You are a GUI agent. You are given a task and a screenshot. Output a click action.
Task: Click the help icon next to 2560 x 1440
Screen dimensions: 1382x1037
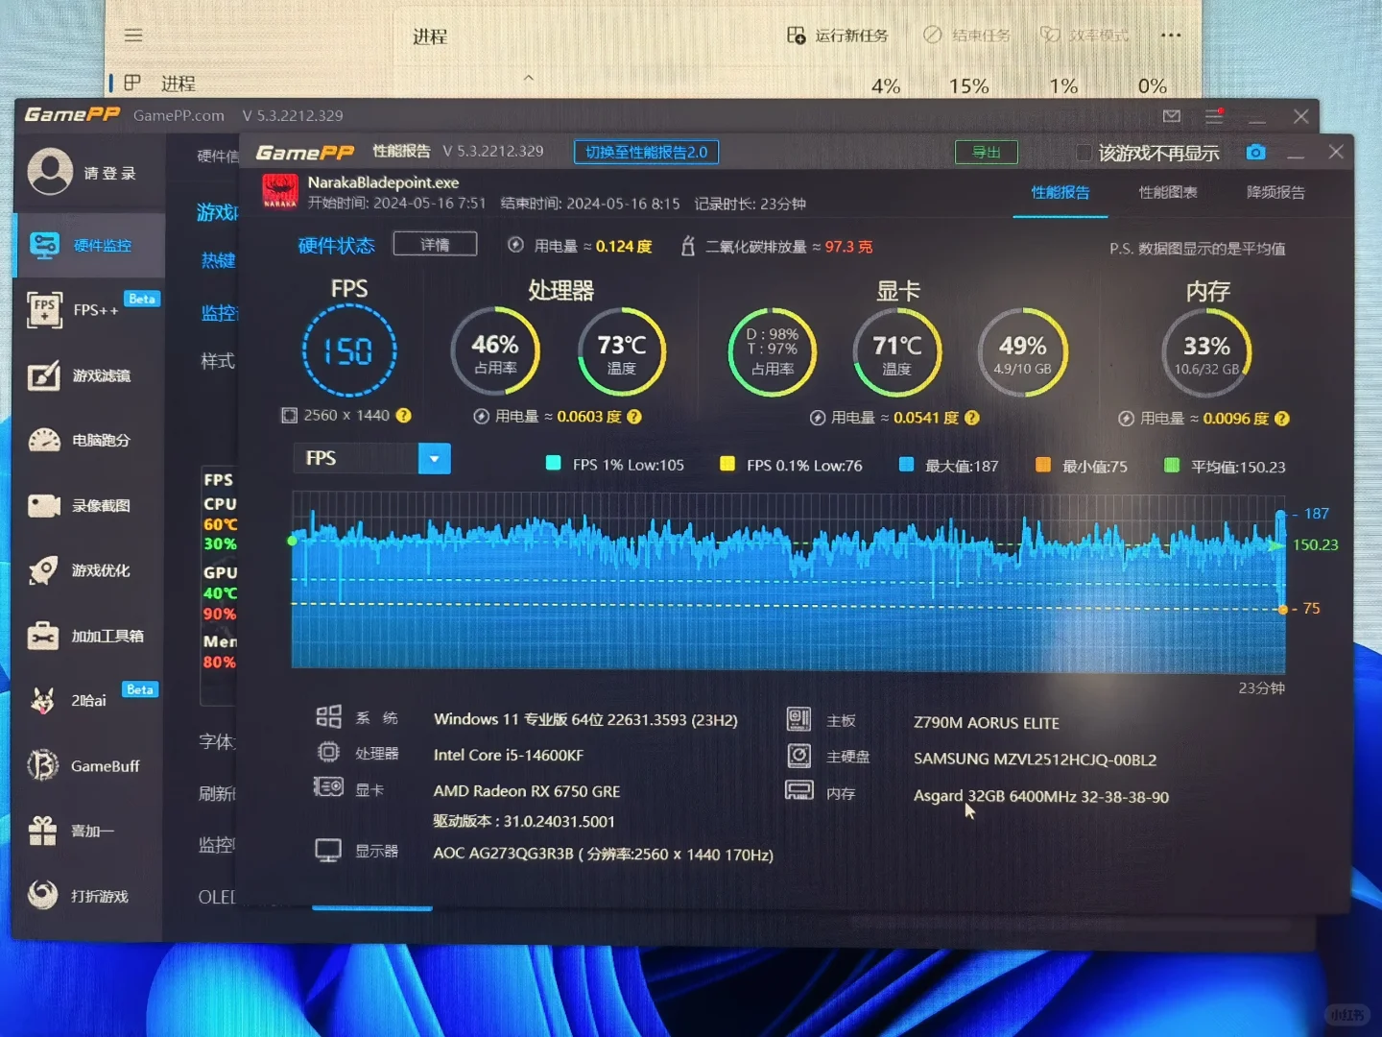(x=404, y=416)
